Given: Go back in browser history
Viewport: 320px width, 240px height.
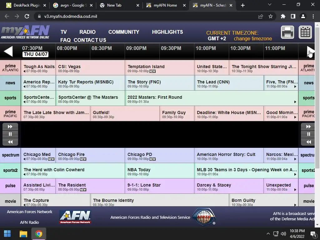Looking at the screenshot, I should [7, 16].
